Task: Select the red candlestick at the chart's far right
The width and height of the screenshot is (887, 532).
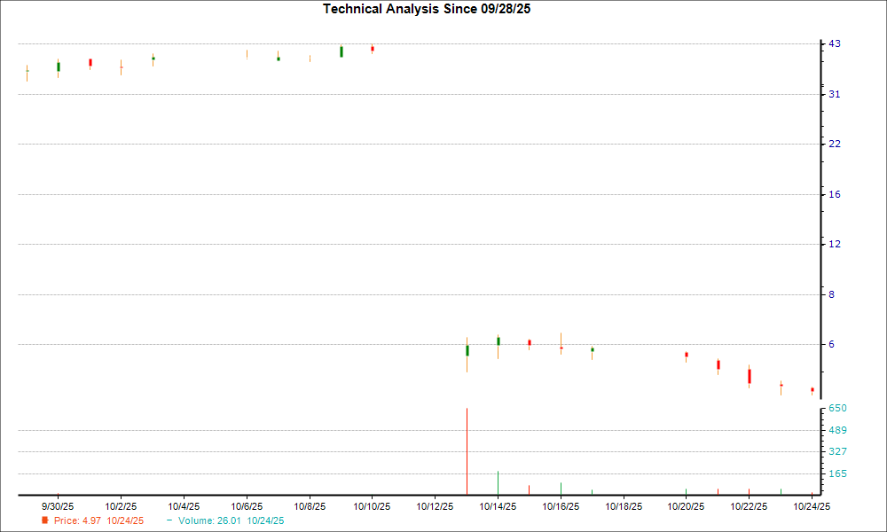Action: click(812, 389)
